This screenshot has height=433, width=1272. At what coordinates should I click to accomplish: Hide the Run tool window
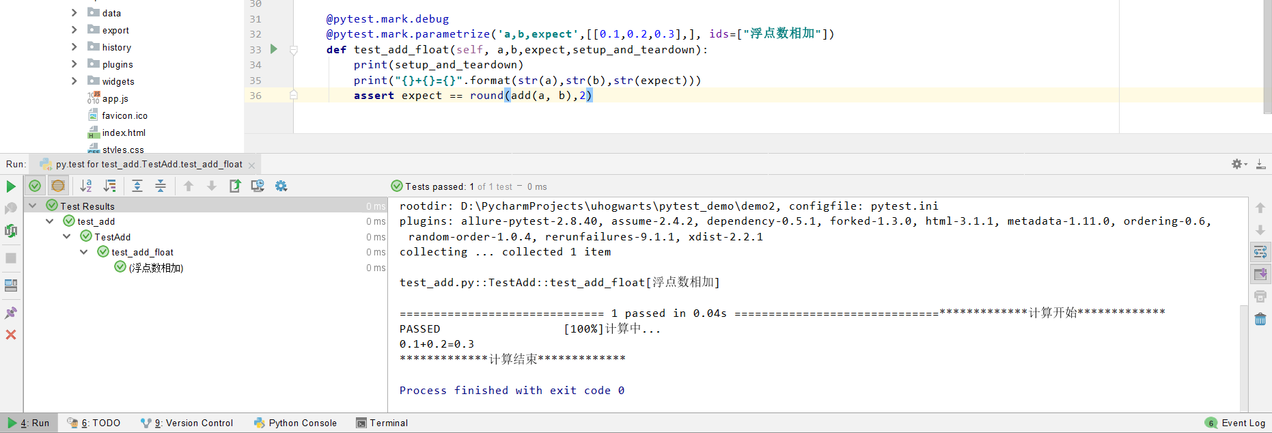tap(1260, 164)
